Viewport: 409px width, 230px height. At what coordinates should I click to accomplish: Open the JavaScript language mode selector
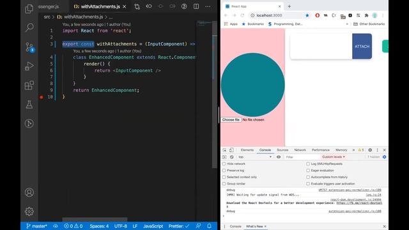pyautogui.click(x=153, y=226)
